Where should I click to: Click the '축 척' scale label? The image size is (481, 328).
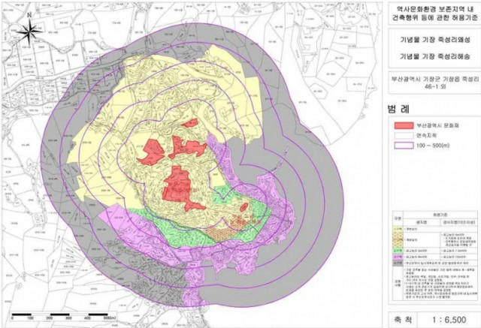403,320
